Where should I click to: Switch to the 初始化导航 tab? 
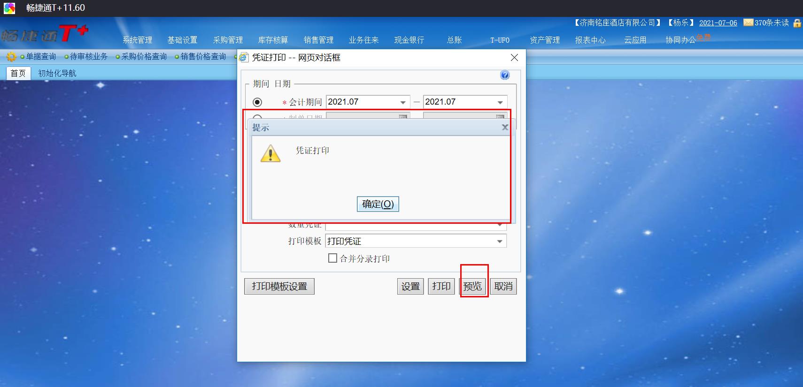click(x=57, y=73)
